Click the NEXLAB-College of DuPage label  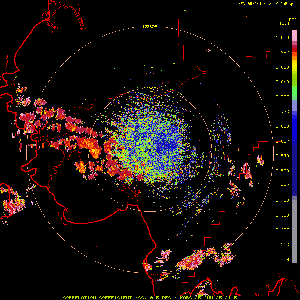(x=266, y=4)
